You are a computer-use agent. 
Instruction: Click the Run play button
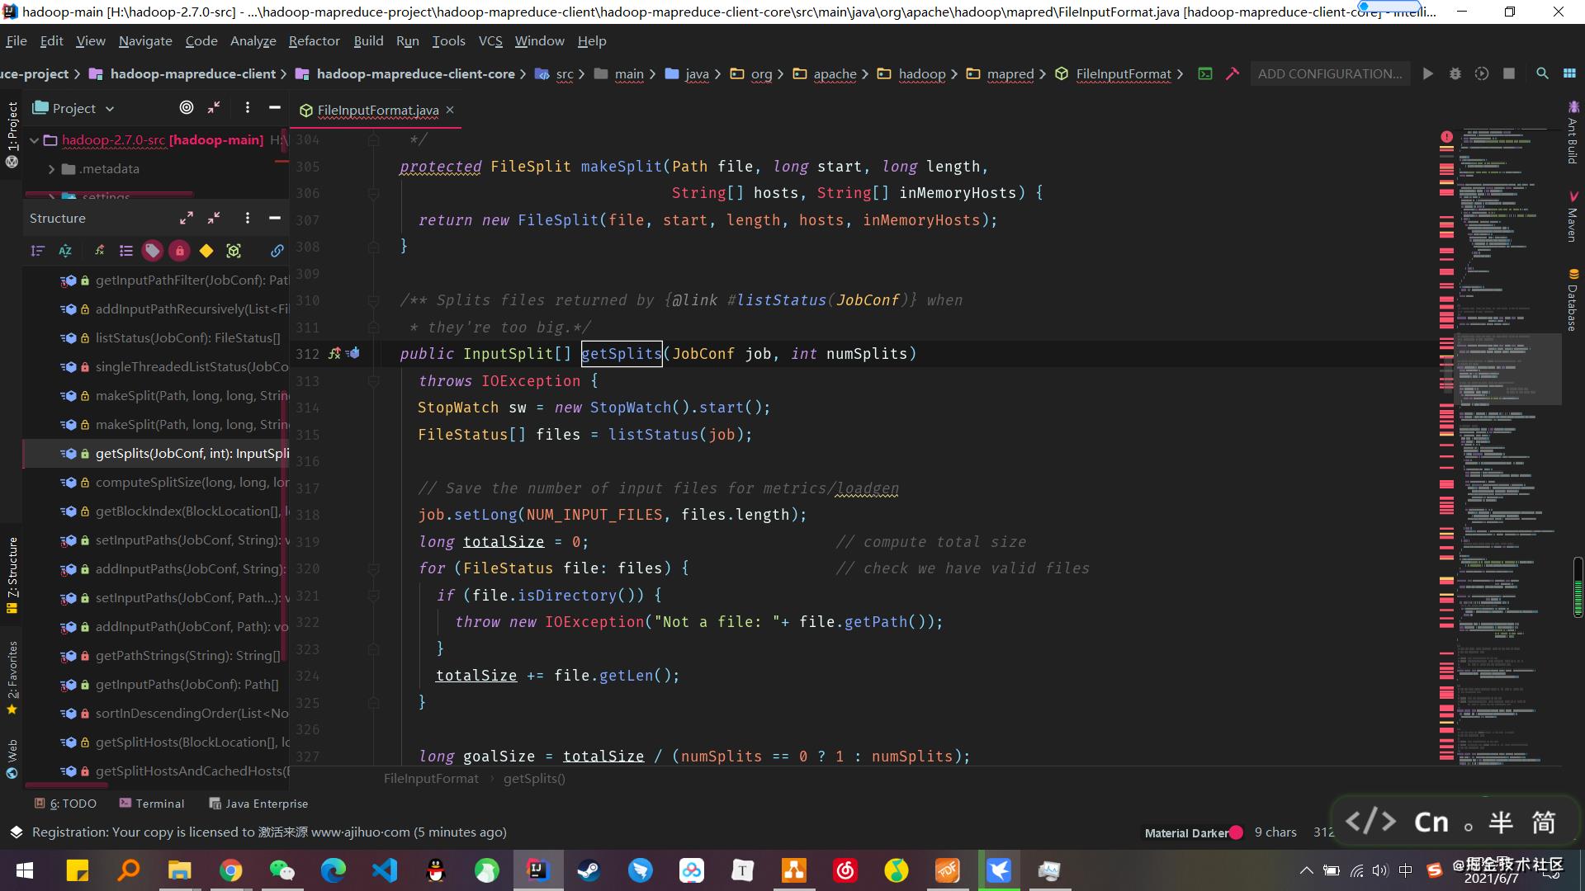coord(1428,73)
